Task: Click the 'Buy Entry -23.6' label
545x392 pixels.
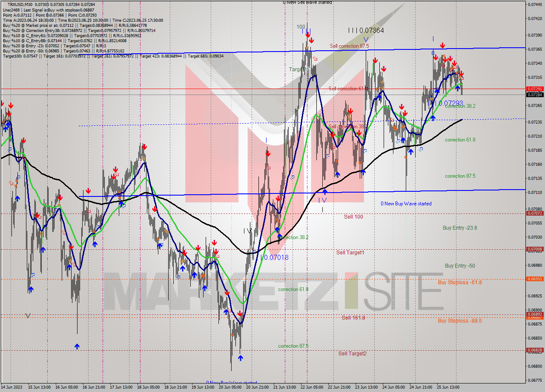Action: 460,228
